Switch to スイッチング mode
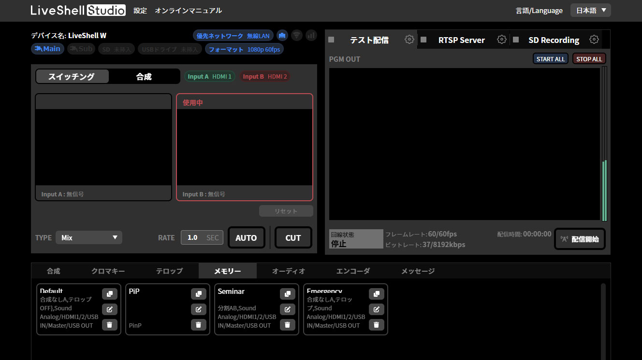 [73, 76]
